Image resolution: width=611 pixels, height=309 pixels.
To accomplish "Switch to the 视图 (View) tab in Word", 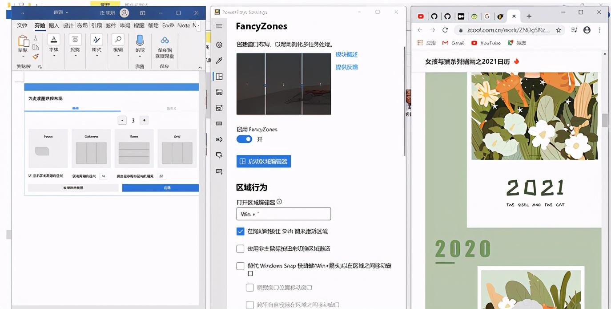I will (139, 26).
